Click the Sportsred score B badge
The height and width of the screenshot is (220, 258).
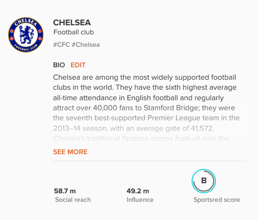204,181
